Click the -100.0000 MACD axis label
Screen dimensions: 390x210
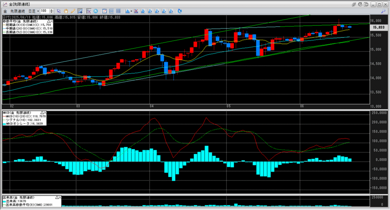pyautogui.click(x=378, y=178)
